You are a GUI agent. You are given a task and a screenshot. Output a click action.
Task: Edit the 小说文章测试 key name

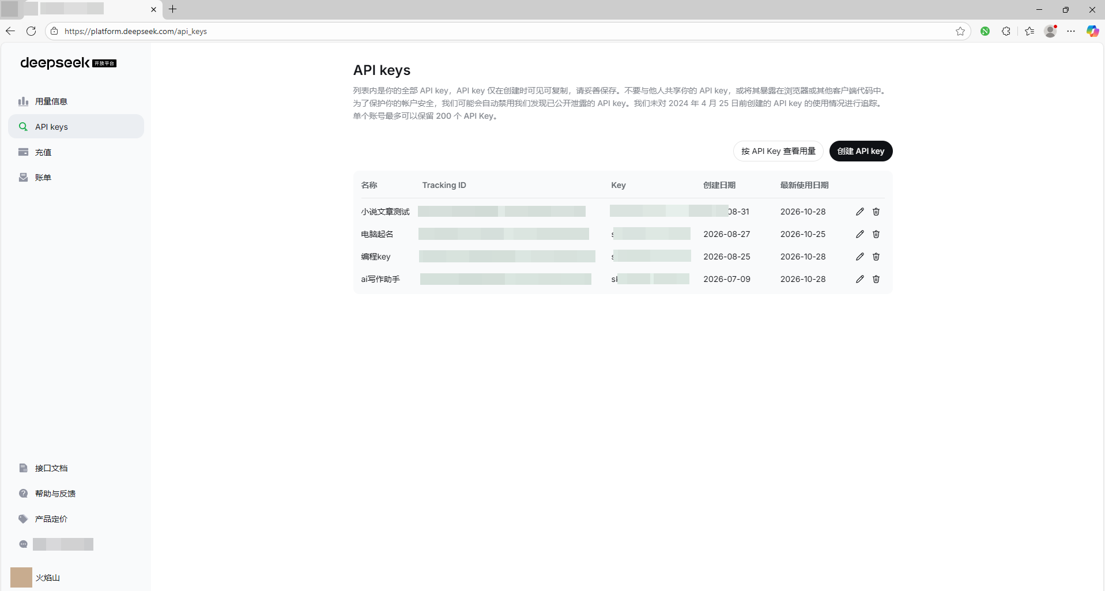click(x=859, y=212)
